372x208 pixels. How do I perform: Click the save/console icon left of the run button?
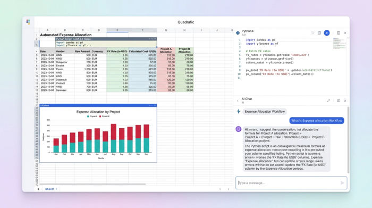point(319,33)
